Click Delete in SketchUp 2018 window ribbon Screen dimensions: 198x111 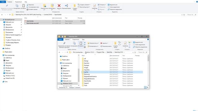(104, 43)
